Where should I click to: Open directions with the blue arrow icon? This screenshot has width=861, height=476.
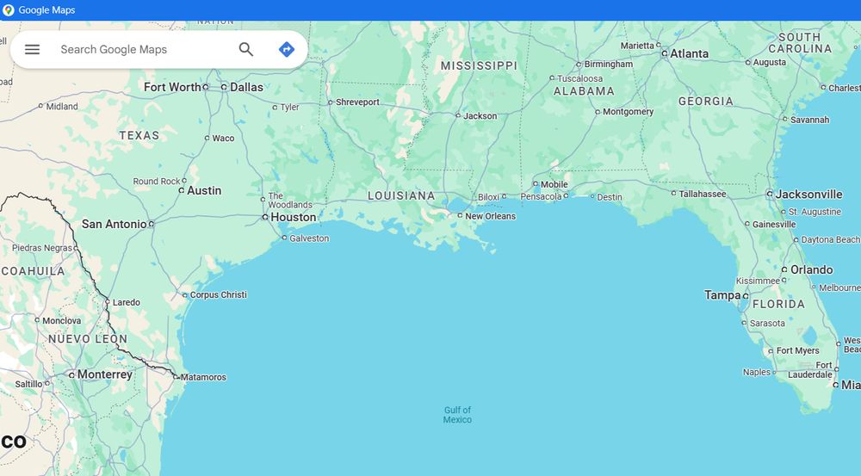[286, 49]
